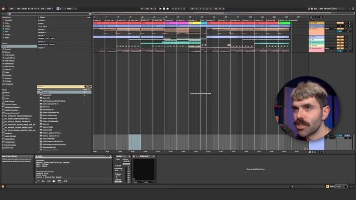Open the SAMPLES folder in Places
Screen dimensions: 356x200
tap(9, 133)
